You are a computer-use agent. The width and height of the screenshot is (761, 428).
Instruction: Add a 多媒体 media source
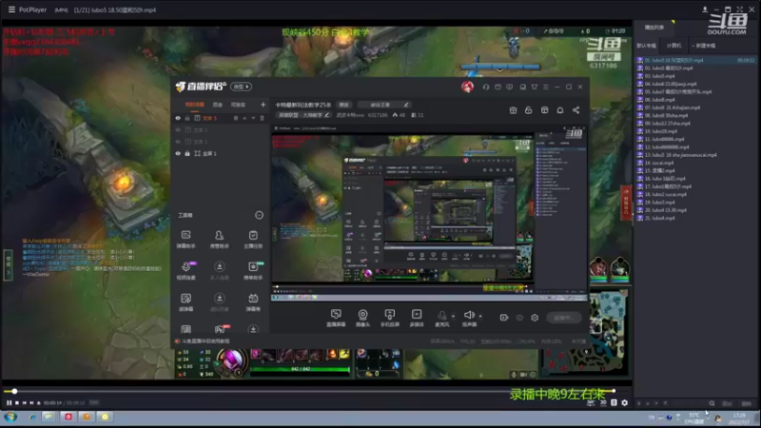417,318
